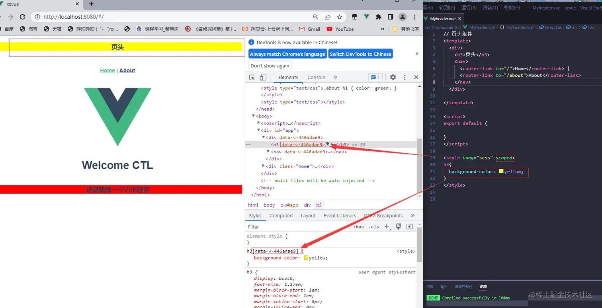The width and height of the screenshot is (602, 308).
Task: Click the zoom magnifier in address bar
Action: (315, 17)
